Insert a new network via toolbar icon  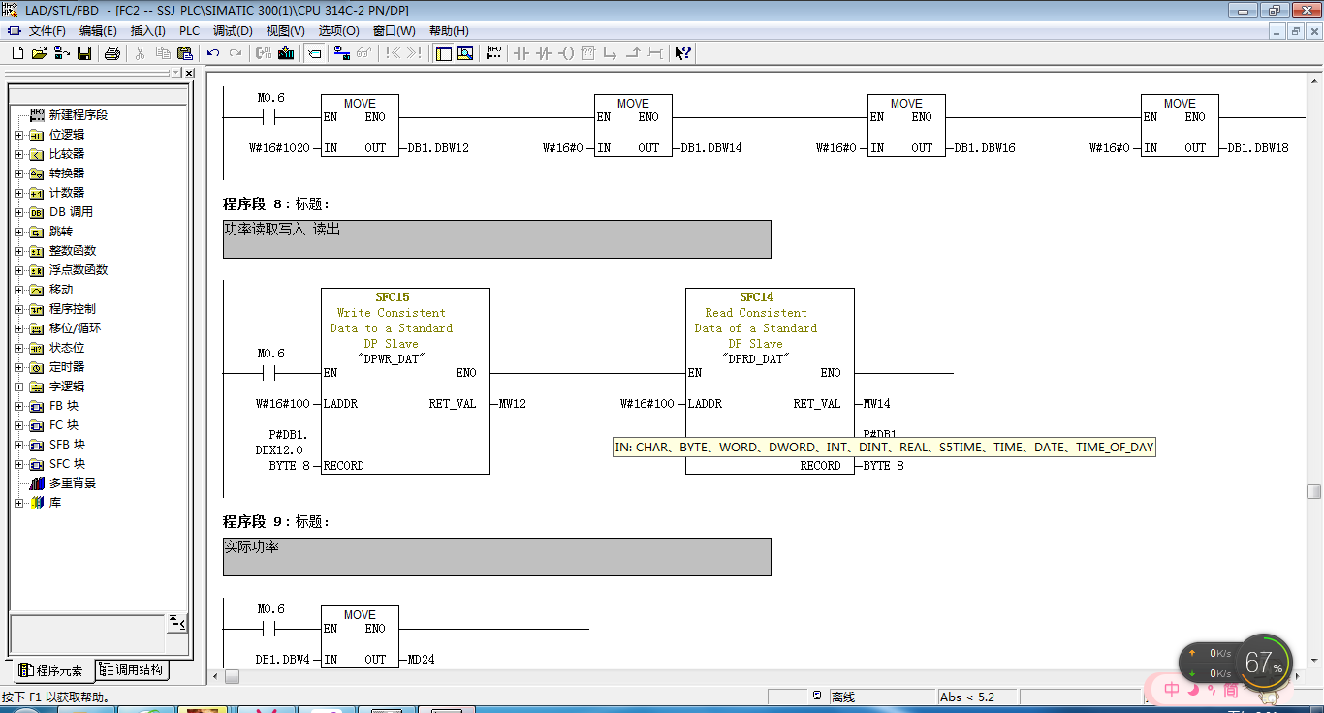click(x=493, y=53)
